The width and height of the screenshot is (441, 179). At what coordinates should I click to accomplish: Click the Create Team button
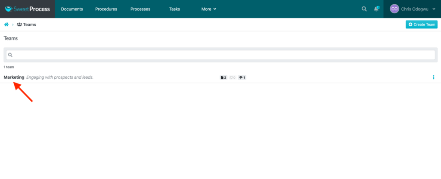click(421, 25)
